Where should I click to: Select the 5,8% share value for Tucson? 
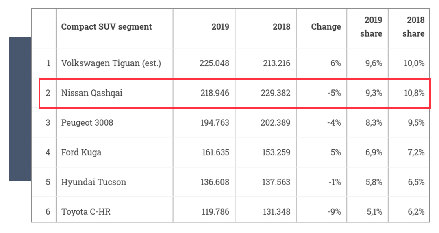pyautogui.click(x=373, y=182)
